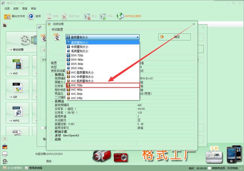Switch to the disc drive category icon
244x171 pixels.
[x=5, y=154]
